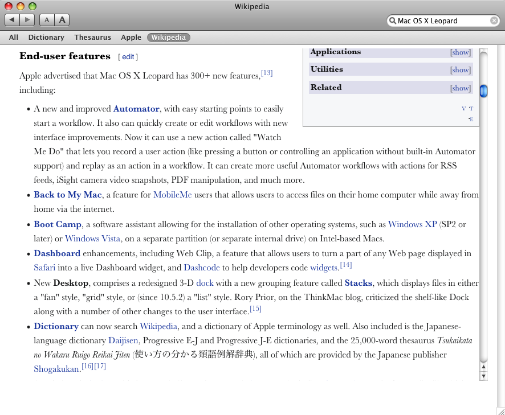
Task: Click the window resize grip in the corner
Action: [x=501, y=411]
